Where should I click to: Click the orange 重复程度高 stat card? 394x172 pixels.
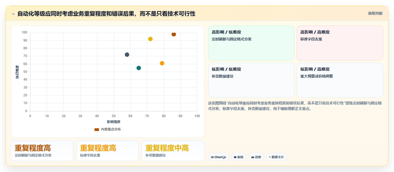click(107, 151)
